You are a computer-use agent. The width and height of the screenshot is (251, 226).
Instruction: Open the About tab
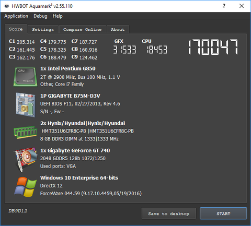(118, 29)
